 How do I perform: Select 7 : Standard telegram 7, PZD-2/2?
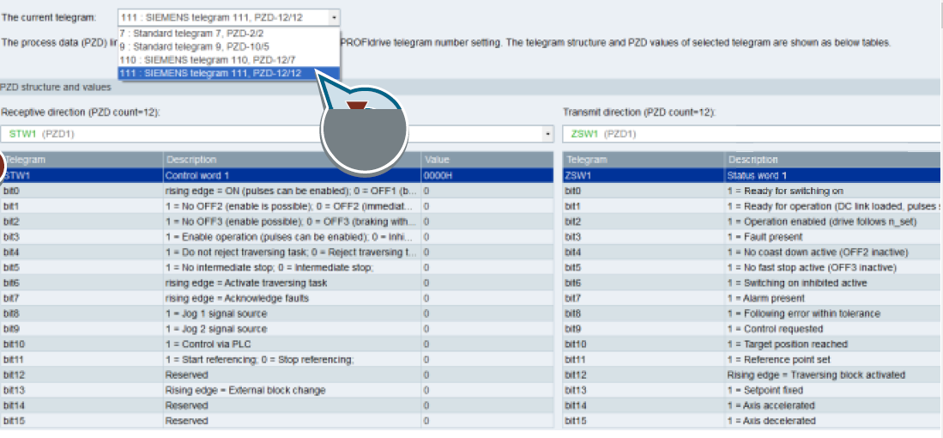pyautogui.click(x=228, y=33)
